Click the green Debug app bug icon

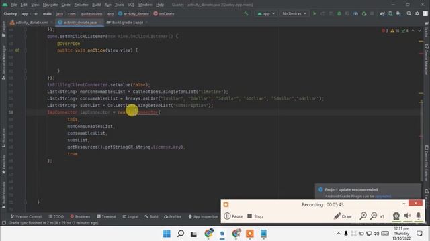[x=339, y=13]
